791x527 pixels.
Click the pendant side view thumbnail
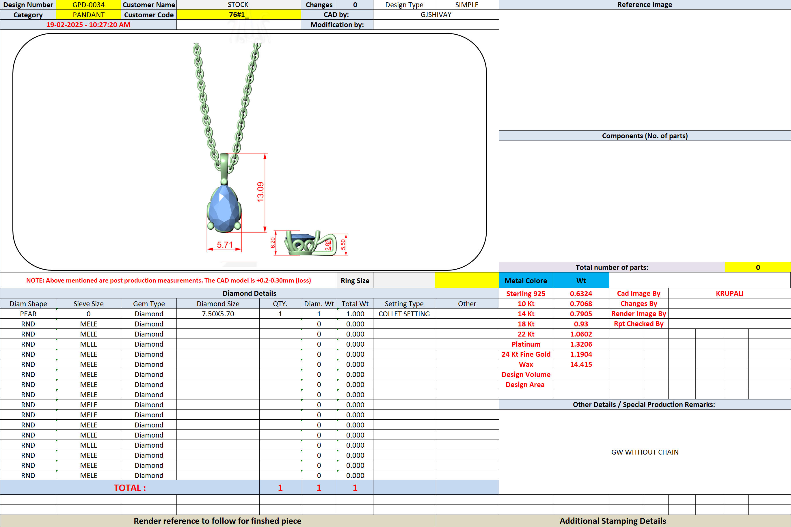click(310, 243)
